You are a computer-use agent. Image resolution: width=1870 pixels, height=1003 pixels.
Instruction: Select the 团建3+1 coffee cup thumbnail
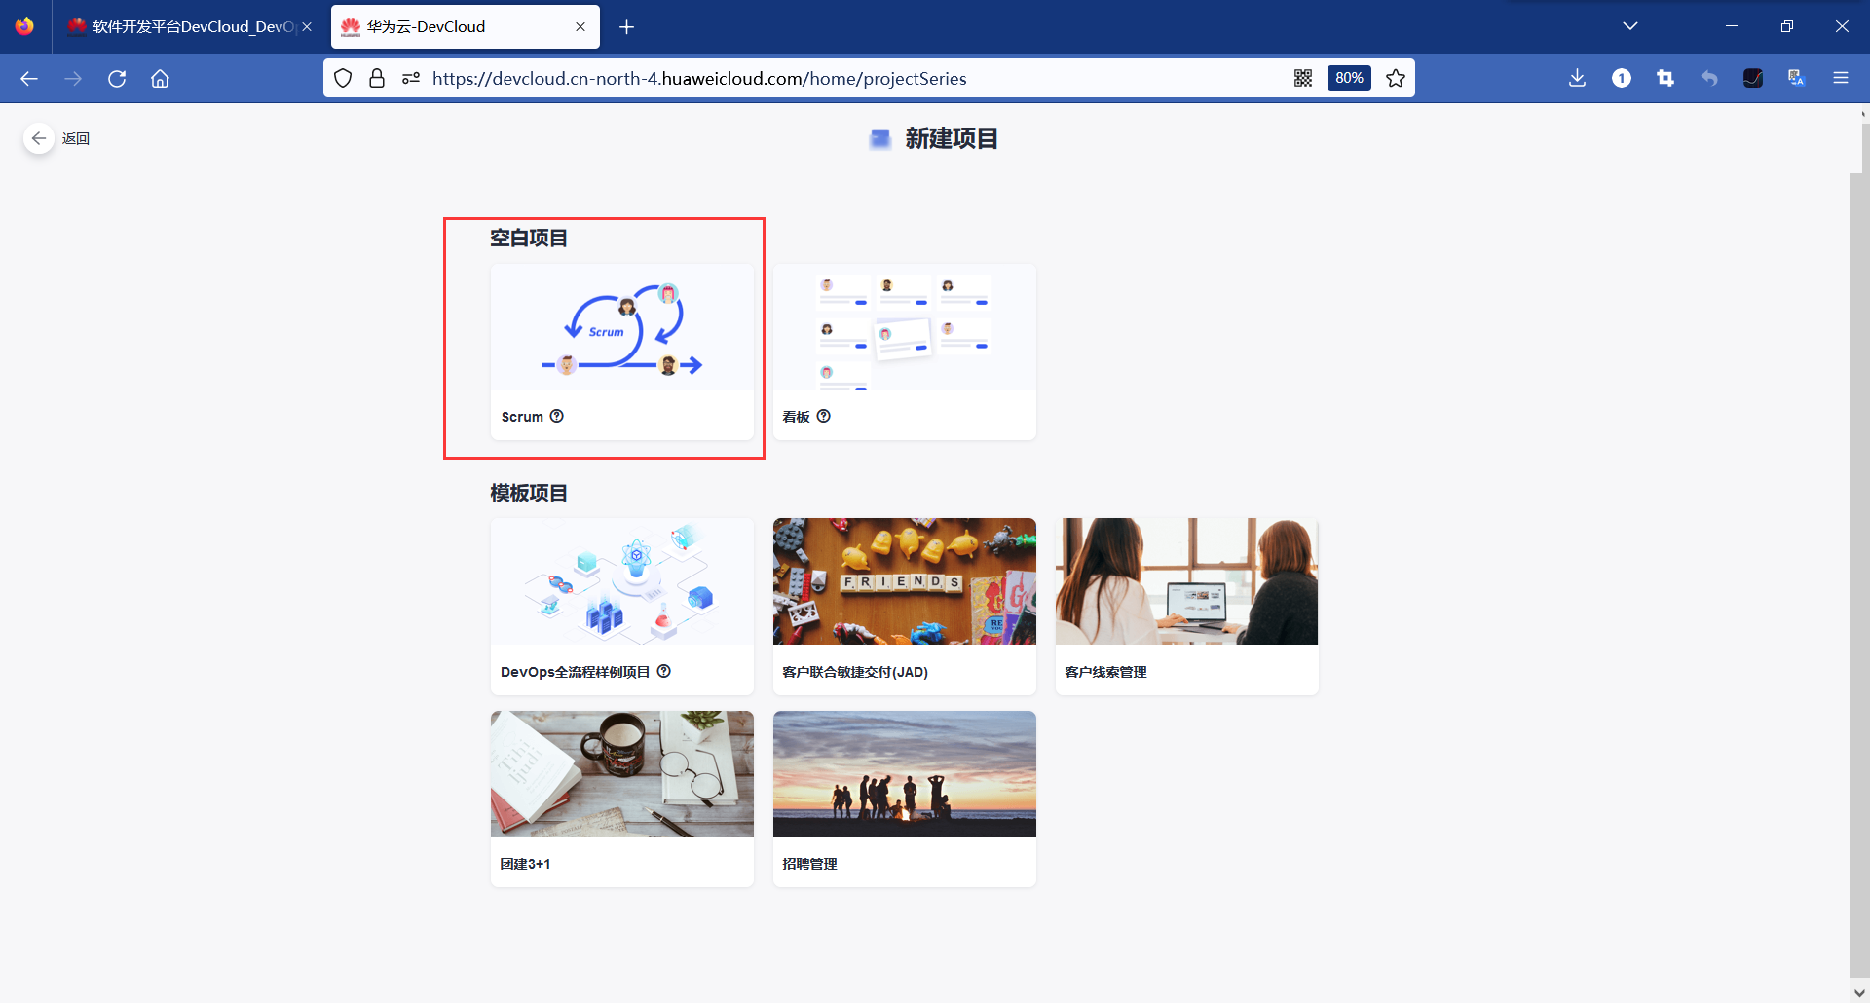point(622,774)
